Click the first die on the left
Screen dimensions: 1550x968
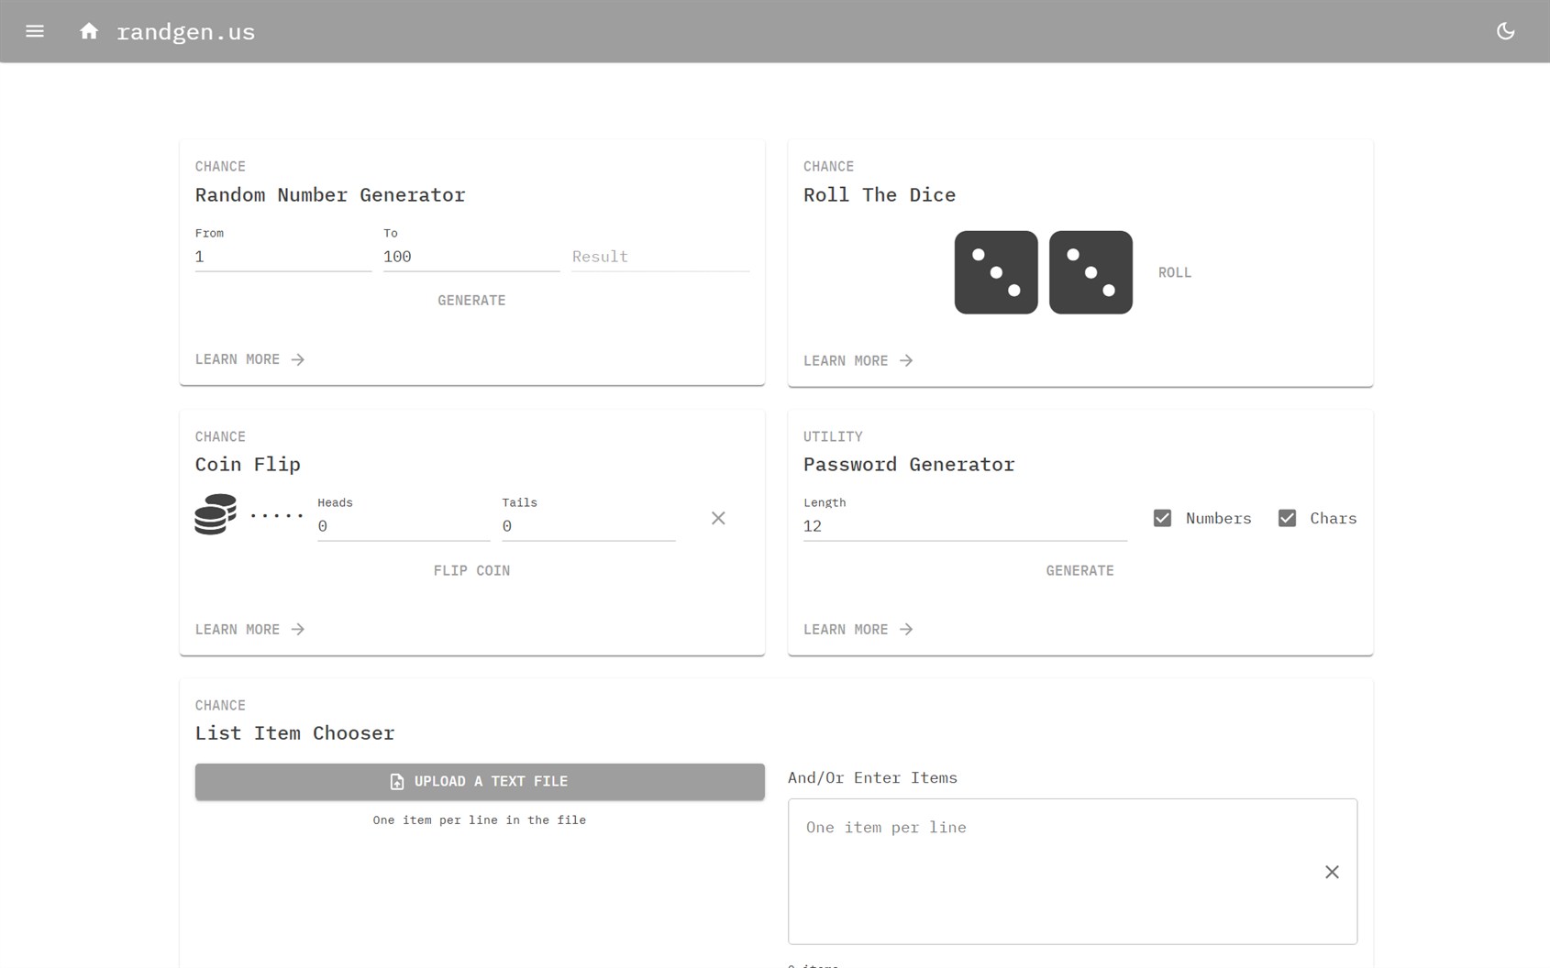click(x=996, y=272)
